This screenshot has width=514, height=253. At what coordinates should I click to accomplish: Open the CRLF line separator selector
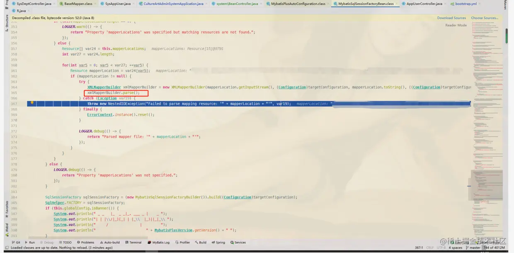pos(430,248)
